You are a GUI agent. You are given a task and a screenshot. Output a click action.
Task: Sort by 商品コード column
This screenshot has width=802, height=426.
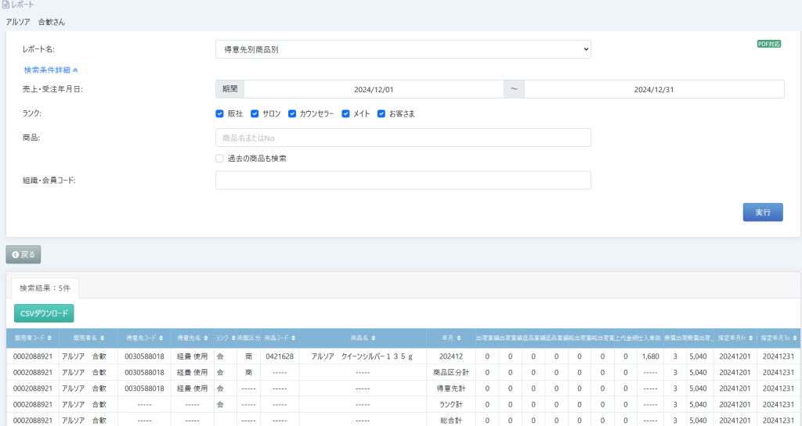click(280, 338)
